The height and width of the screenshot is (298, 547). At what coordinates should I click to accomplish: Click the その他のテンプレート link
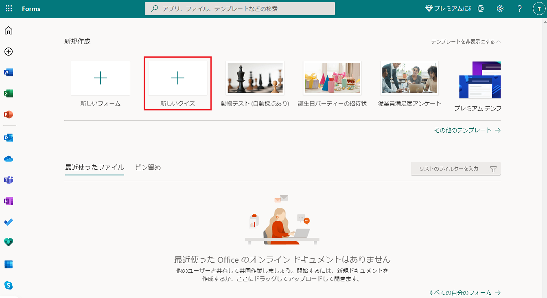(x=467, y=130)
